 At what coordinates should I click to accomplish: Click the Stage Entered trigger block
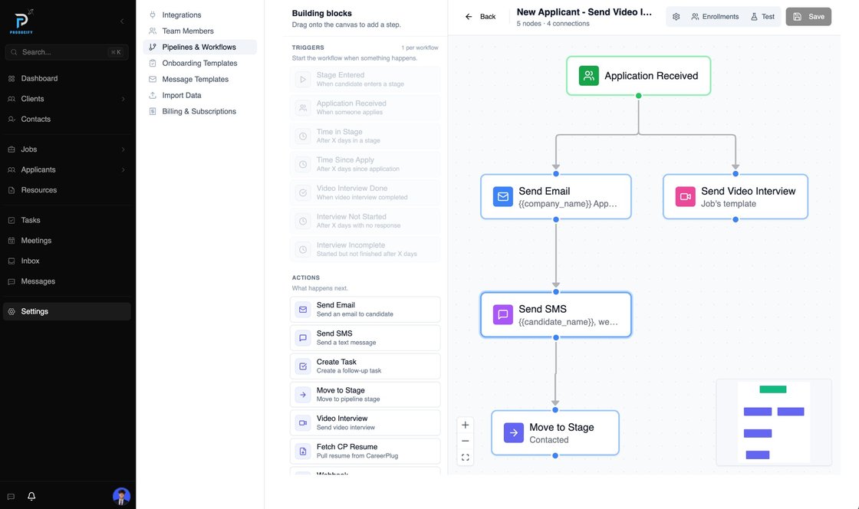coord(365,80)
